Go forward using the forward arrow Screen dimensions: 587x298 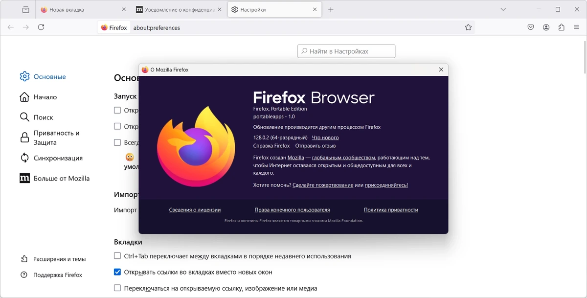(26, 27)
